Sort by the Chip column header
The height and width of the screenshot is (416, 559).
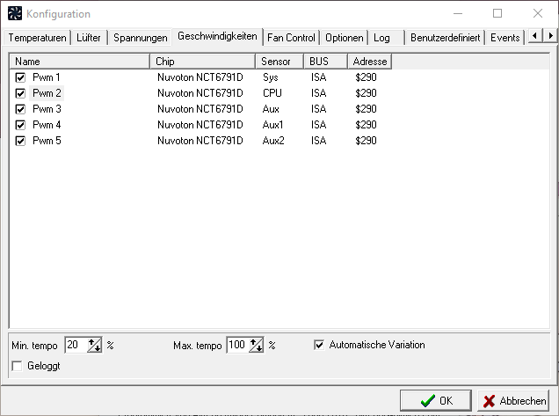coord(202,62)
